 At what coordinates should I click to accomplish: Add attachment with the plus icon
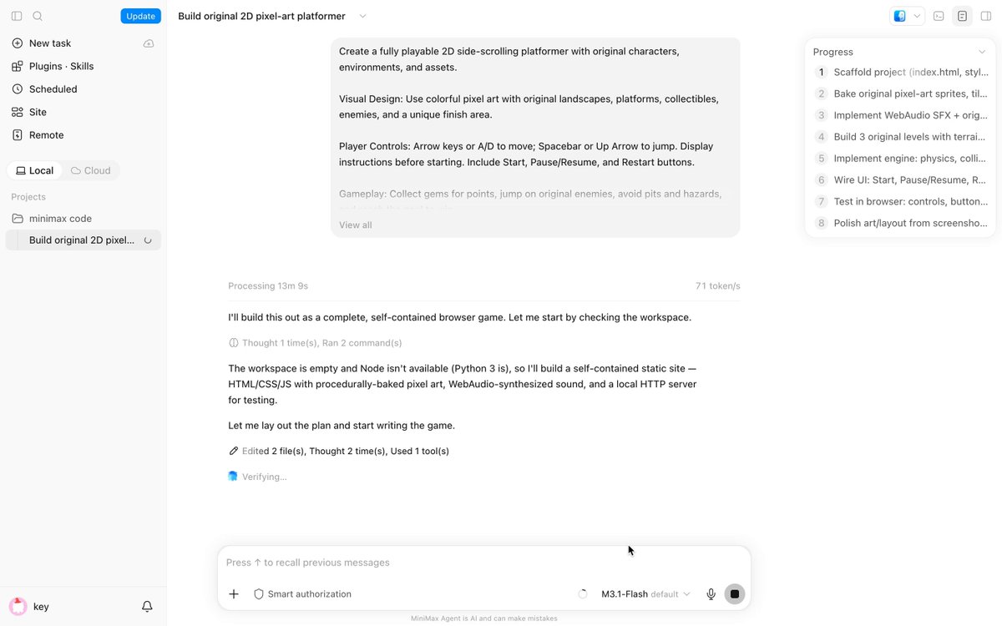point(234,594)
